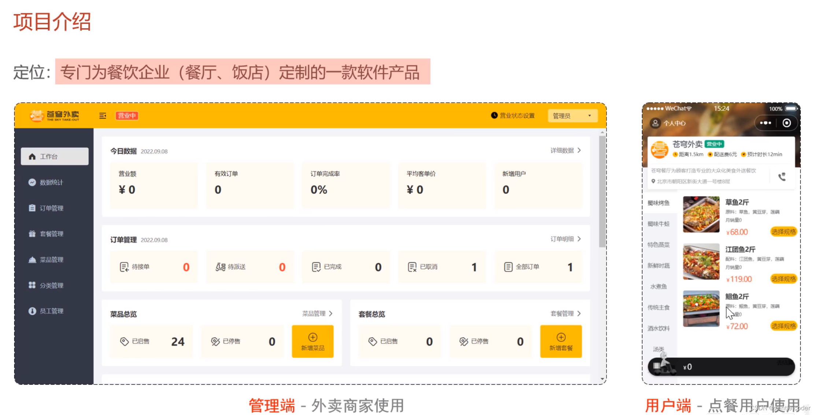
Task: Open 员工管理 in the sidebar
Action: (51, 311)
